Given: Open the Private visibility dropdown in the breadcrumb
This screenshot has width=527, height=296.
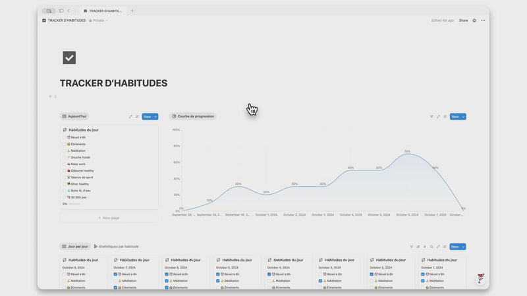Looking at the screenshot, I should (x=99, y=20).
